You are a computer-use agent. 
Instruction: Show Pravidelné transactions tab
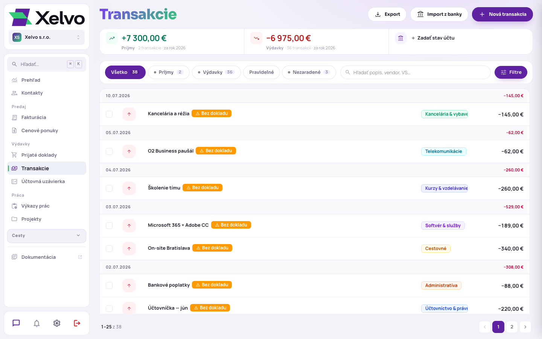tap(262, 72)
